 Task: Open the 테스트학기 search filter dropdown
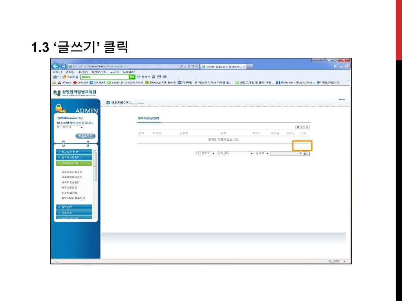coord(205,153)
